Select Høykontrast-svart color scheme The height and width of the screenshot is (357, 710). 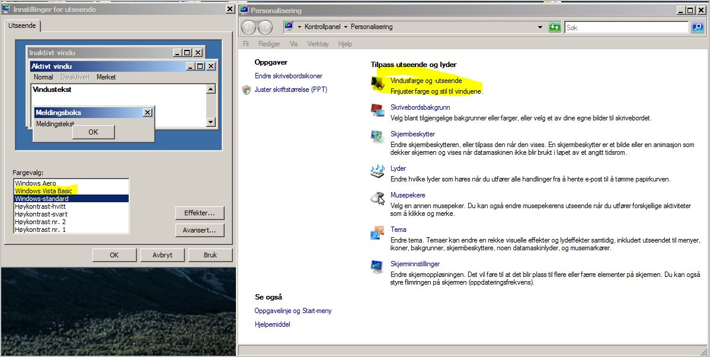click(x=71, y=214)
